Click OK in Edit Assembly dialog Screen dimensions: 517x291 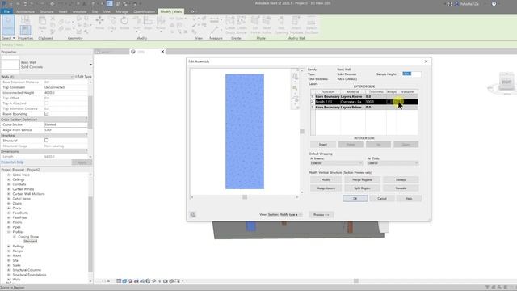point(355,199)
